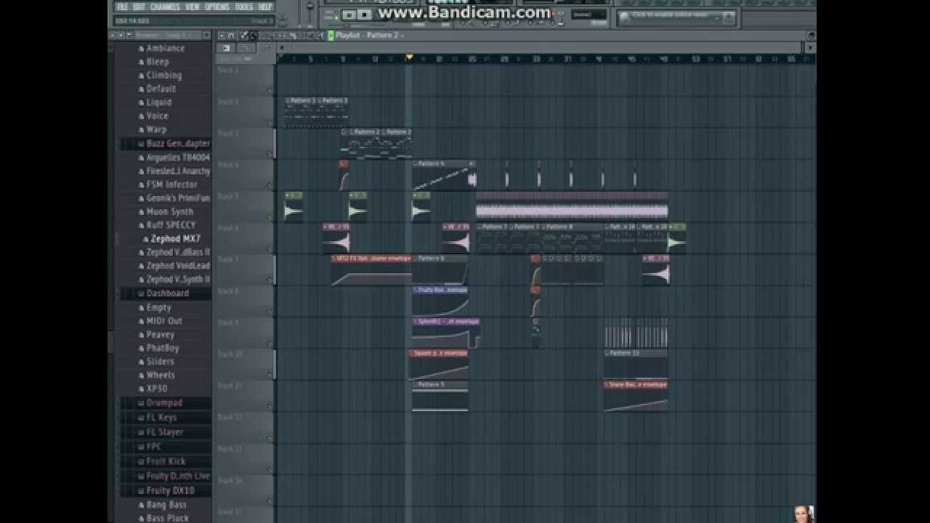The height and width of the screenshot is (523, 930).
Task: Click the playlist playhead marker on timeline
Action: click(x=409, y=57)
